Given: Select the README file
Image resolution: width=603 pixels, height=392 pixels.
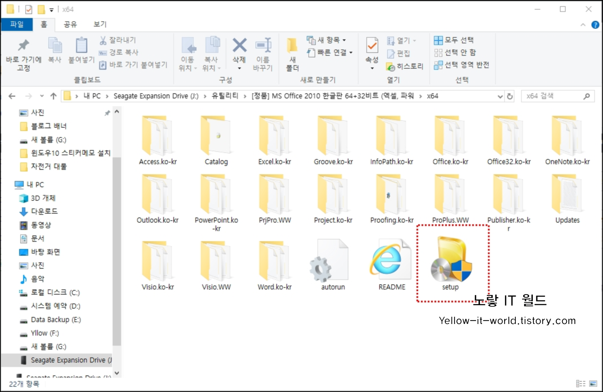Looking at the screenshot, I should coord(392,265).
